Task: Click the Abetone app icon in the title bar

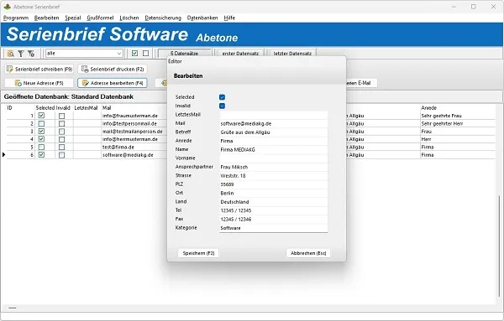Action: (7, 7)
